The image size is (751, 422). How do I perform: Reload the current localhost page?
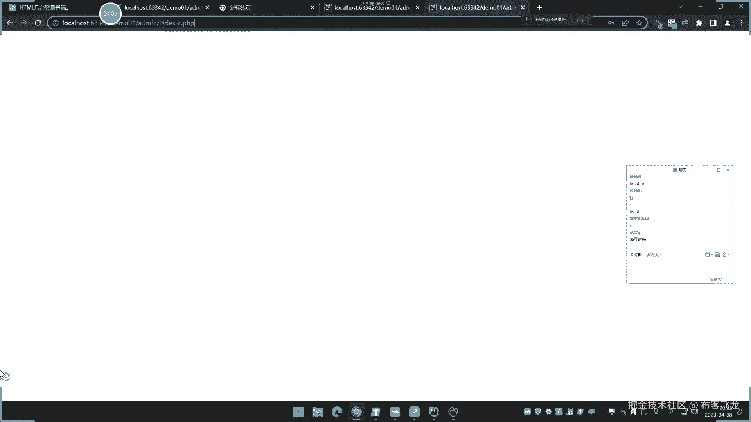point(38,23)
